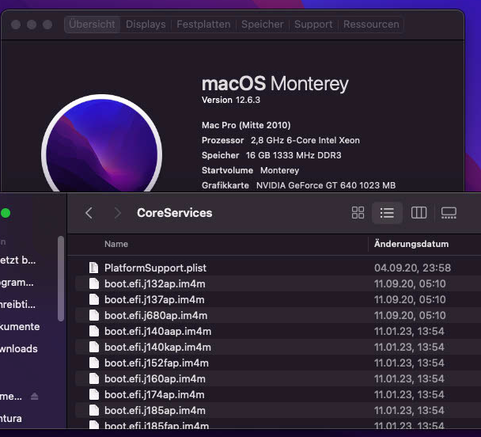Image resolution: width=481 pixels, height=437 pixels.
Task: Select boot.efi.j152fap.im4m file name
Action: [157, 363]
